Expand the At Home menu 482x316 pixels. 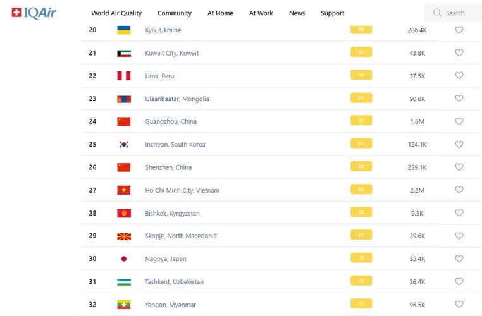220,13
